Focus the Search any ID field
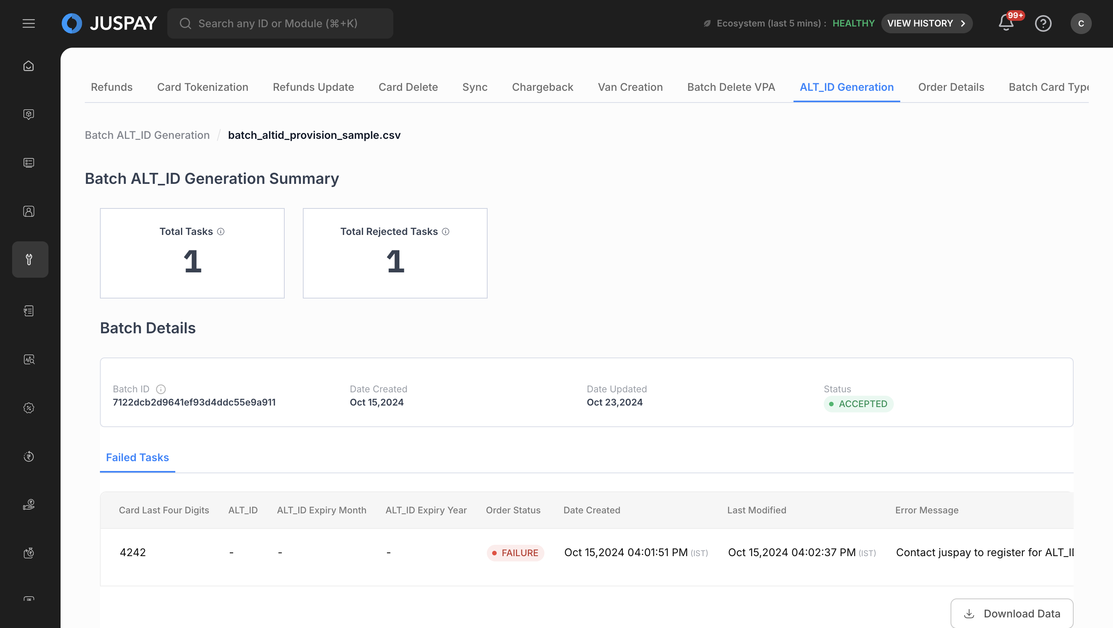1113x628 pixels. (280, 23)
